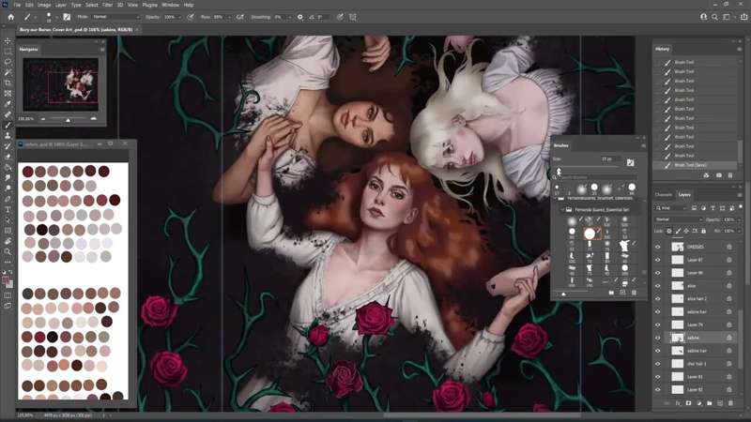The width and height of the screenshot is (751, 422).
Task: Hide the char hair 1 layer
Action: click(x=658, y=364)
